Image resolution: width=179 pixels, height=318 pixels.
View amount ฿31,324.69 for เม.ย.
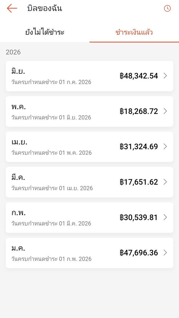click(139, 147)
